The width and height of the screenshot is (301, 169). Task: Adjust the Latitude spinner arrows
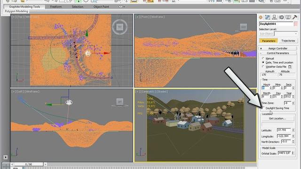pyautogui.click(x=293, y=130)
